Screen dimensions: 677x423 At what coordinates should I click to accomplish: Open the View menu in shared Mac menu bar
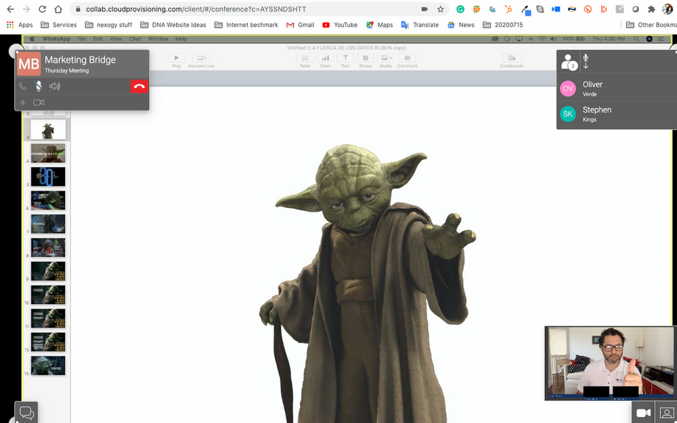(116, 39)
